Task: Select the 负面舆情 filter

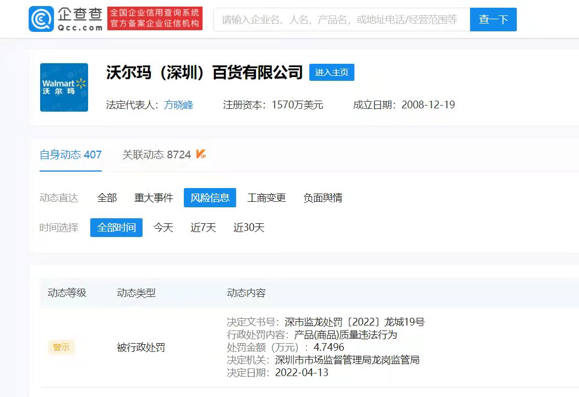Action: [323, 198]
